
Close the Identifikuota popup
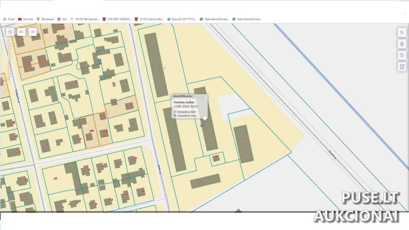click(205, 96)
